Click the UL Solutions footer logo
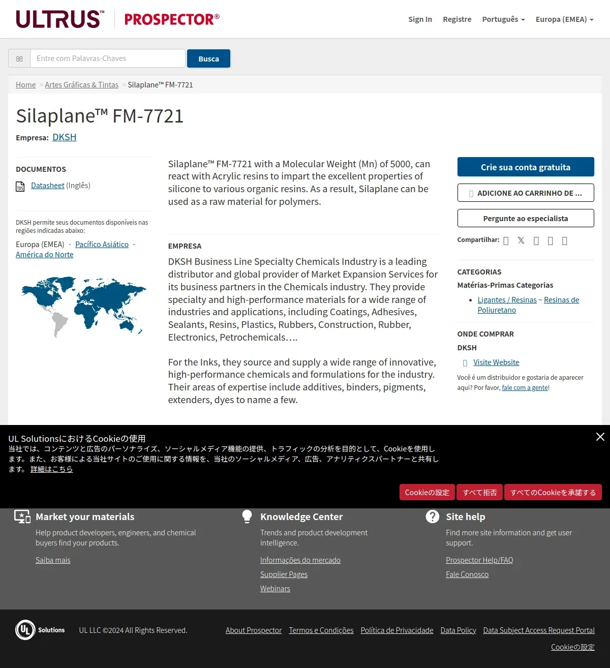 click(40, 630)
